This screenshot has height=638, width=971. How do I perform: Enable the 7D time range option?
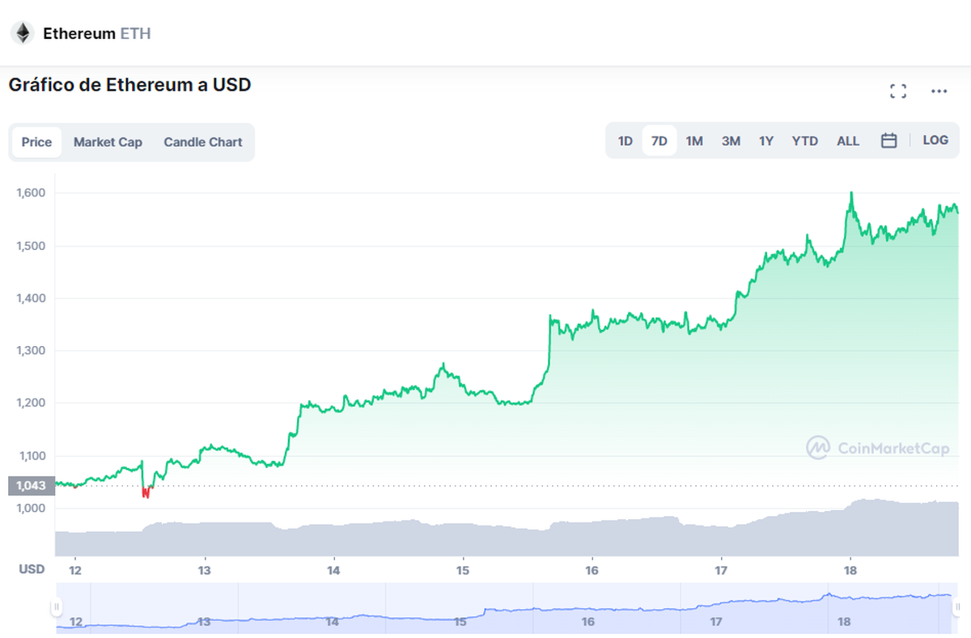(659, 140)
